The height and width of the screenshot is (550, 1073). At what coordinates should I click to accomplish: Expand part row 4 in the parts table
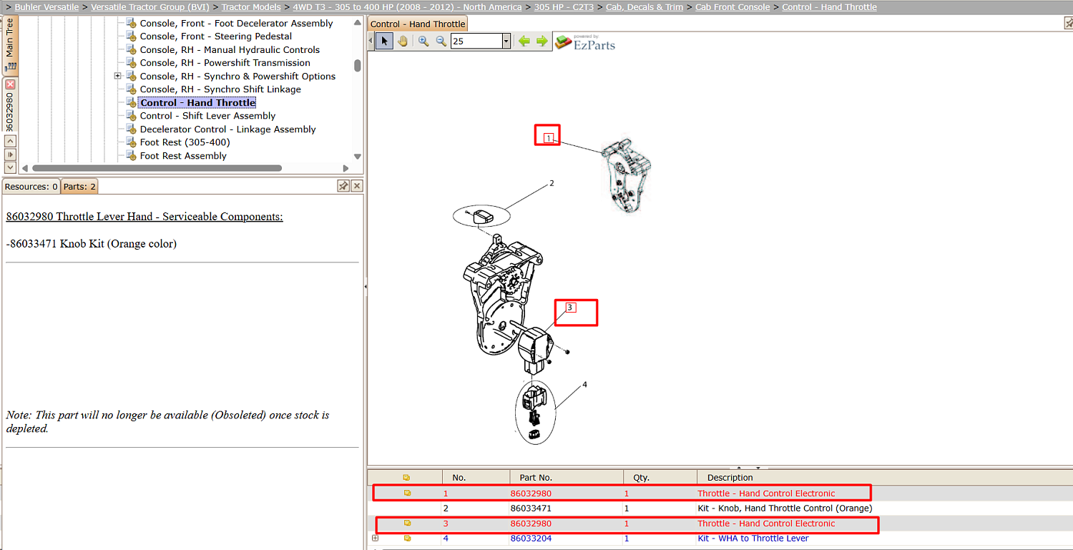pos(375,539)
